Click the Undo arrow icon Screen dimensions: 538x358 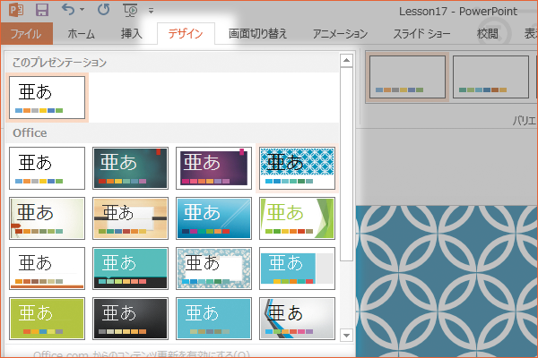tap(67, 11)
